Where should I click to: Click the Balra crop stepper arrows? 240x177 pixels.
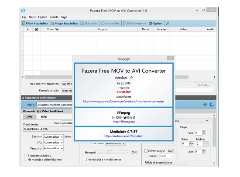point(192,144)
